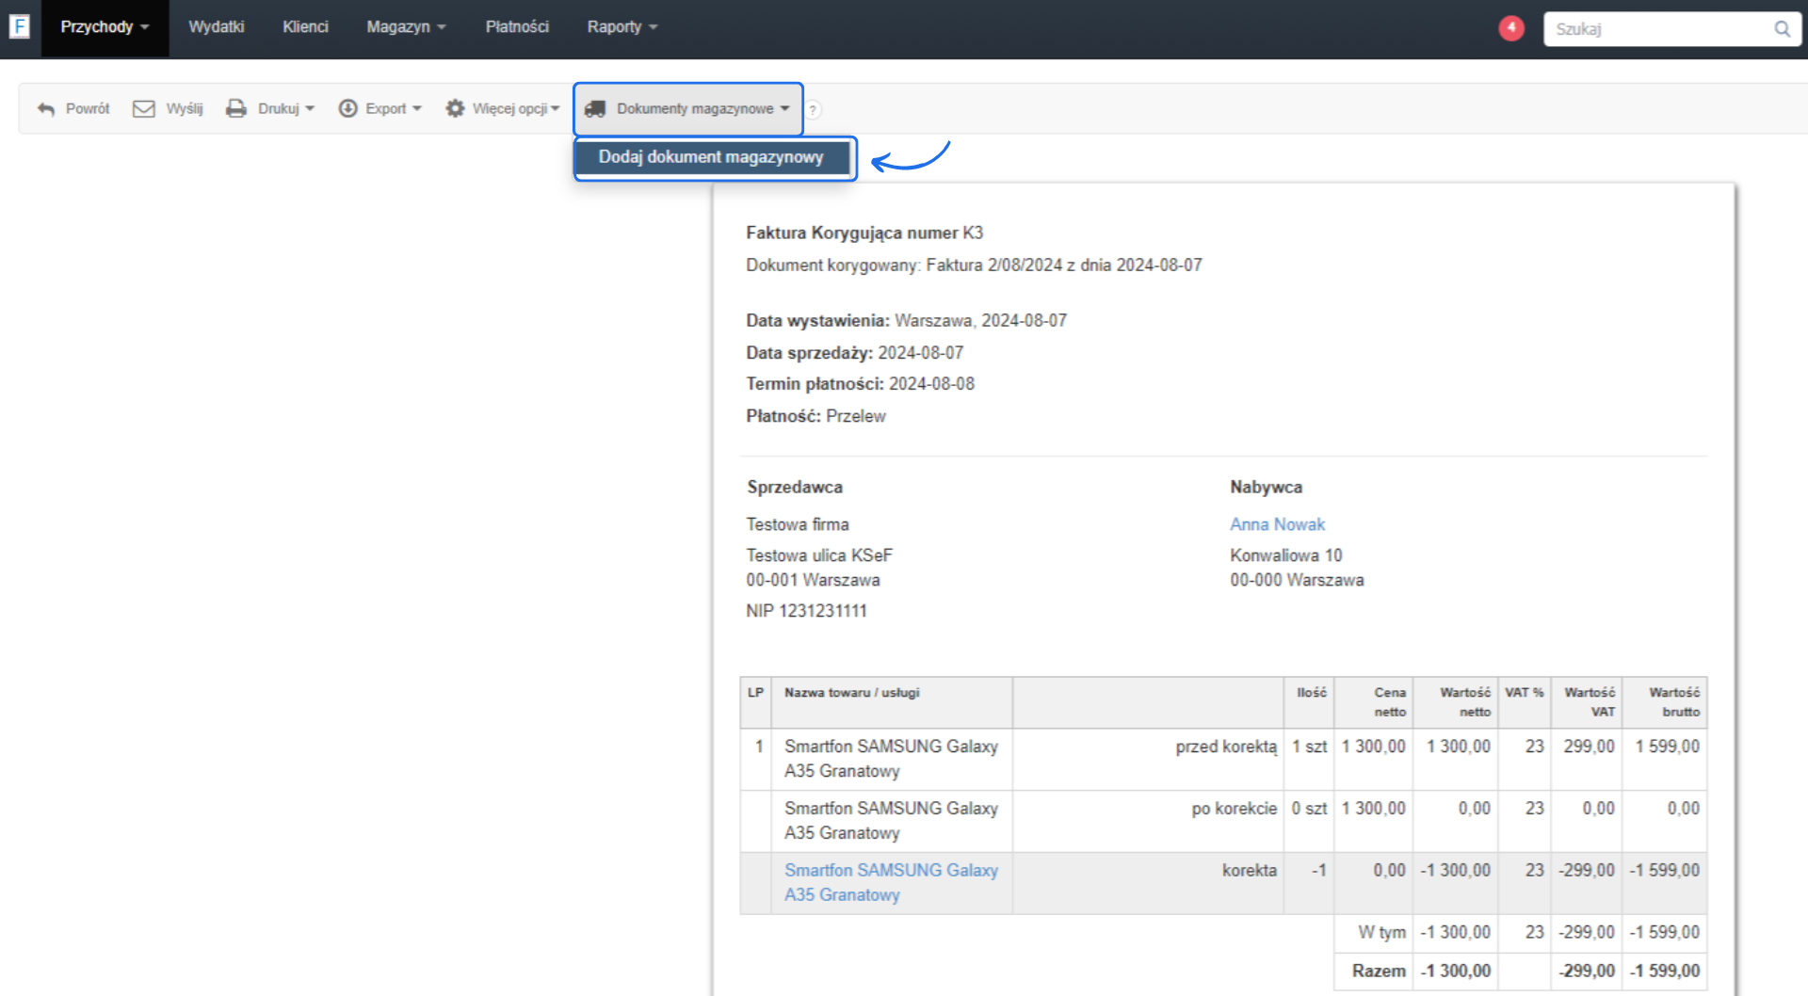Expand the Raporty dropdown
Viewport: 1808px width, 996px height.
[x=621, y=27]
